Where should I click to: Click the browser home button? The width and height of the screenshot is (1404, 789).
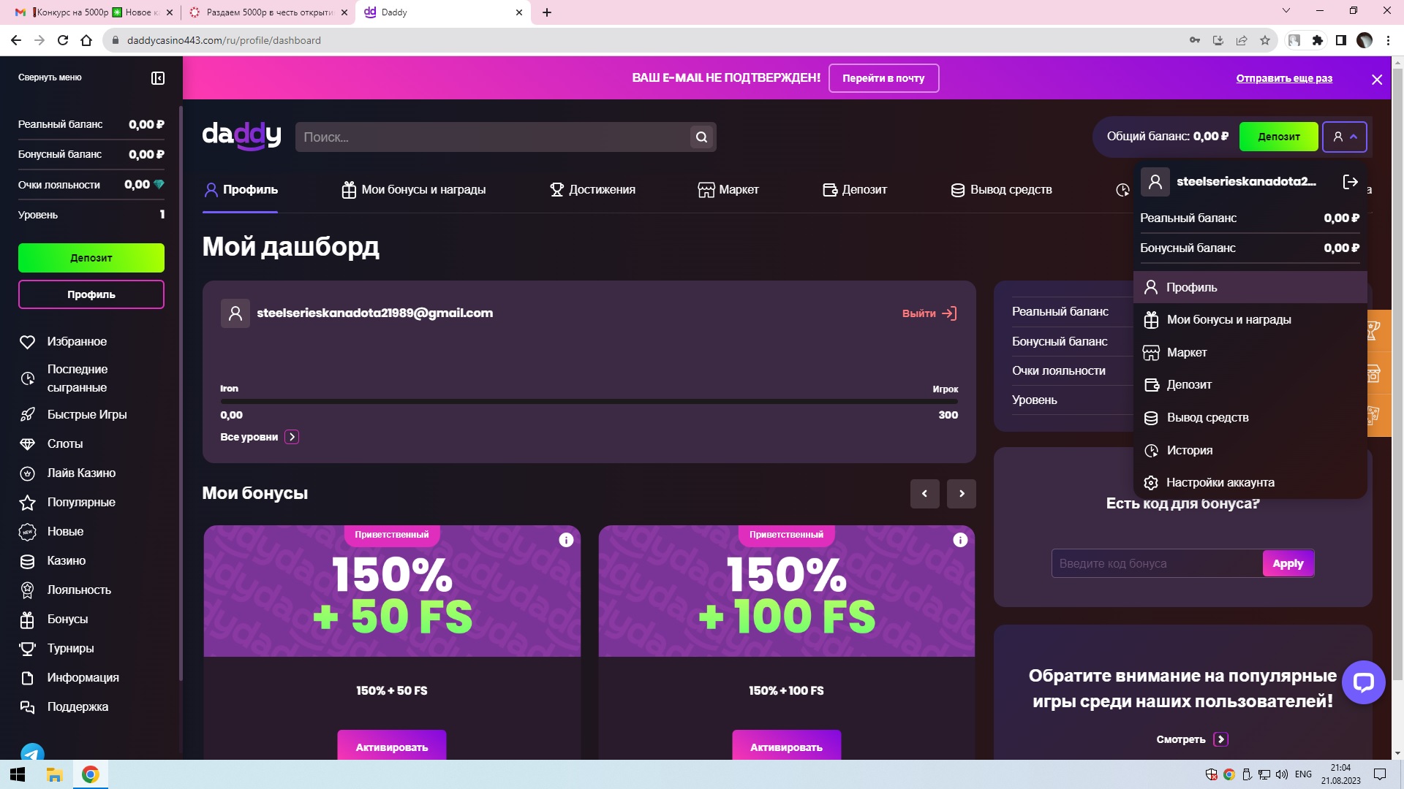click(86, 40)
